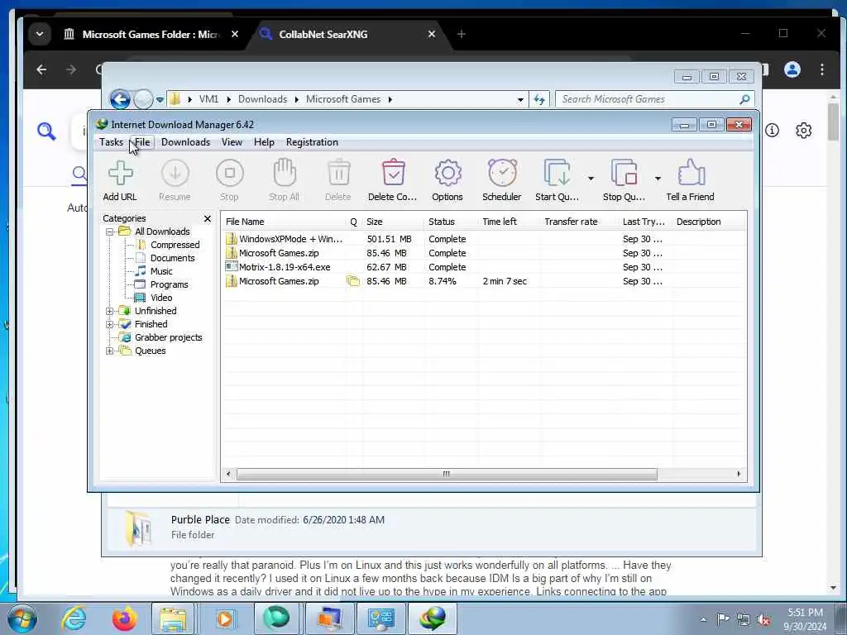Click the Tell a Friend thumbs-up icon

[x=691, y=173]
